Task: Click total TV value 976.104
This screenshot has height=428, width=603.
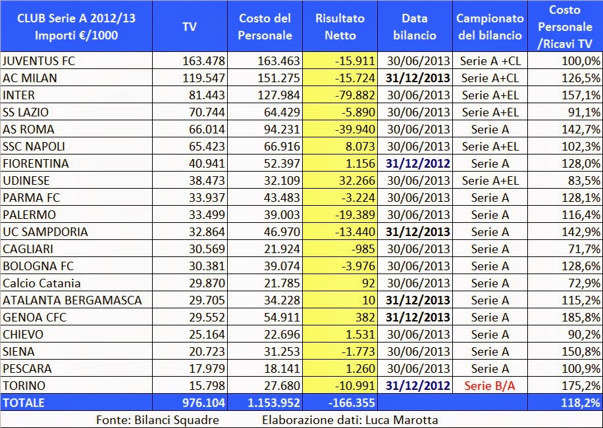Action: 204,402
